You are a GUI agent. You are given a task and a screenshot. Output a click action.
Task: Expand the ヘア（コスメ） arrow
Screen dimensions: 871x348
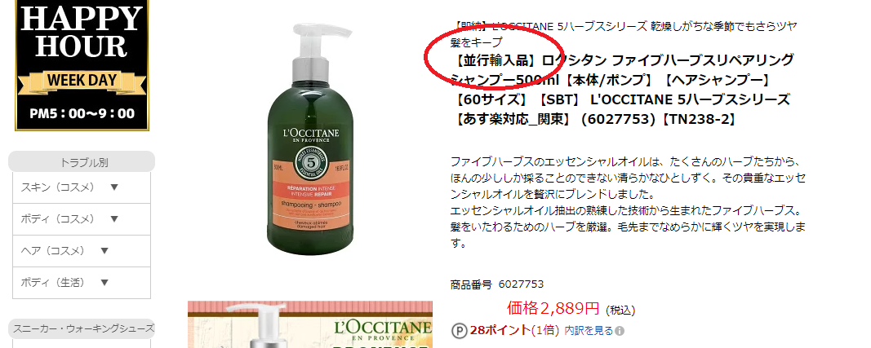[104, 251]
